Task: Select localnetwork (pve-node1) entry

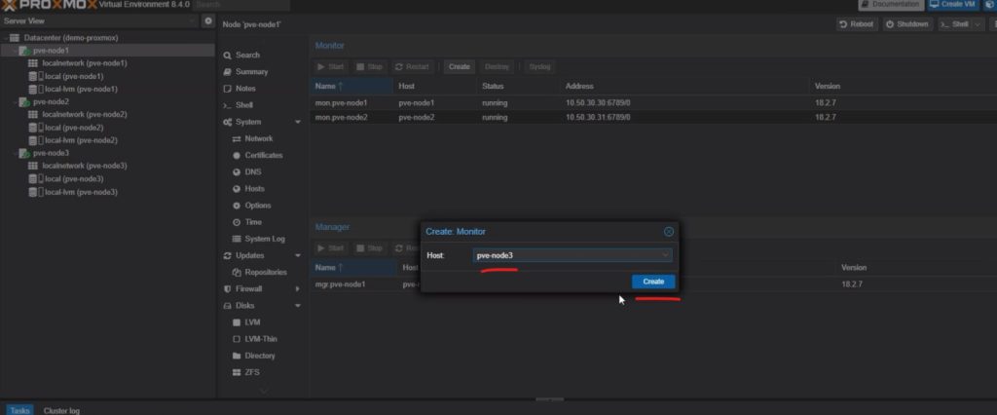Action: click(84, 63)
